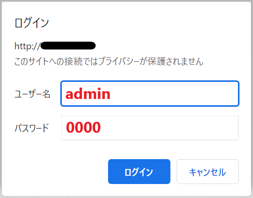Click the blacked-out redacted site address
The width and height of the screenshot is (253, 198).
click(68, 46)
